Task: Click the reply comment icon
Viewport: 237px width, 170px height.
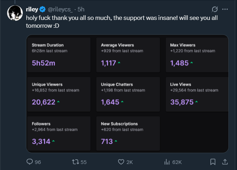Action: click(30, 162)
